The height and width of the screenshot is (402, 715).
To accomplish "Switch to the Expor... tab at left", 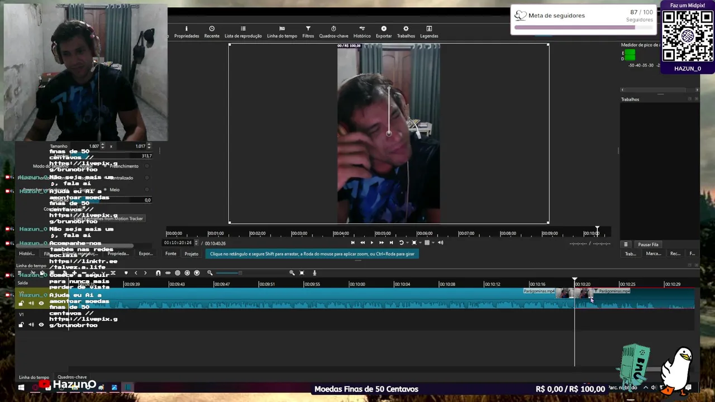I will tap(146, 254).
